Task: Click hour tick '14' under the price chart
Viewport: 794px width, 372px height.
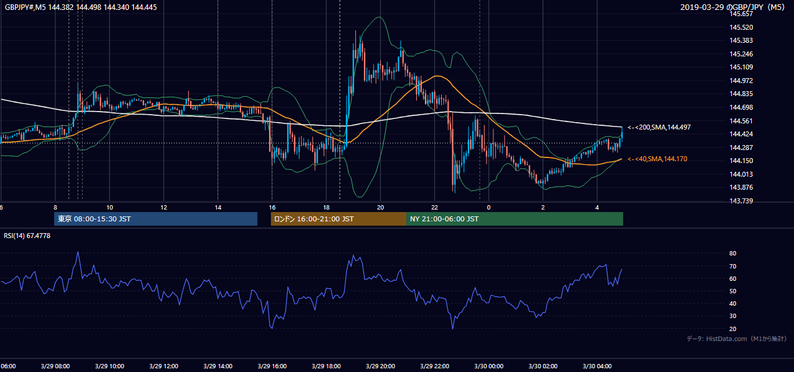Action: coord(218,207)
